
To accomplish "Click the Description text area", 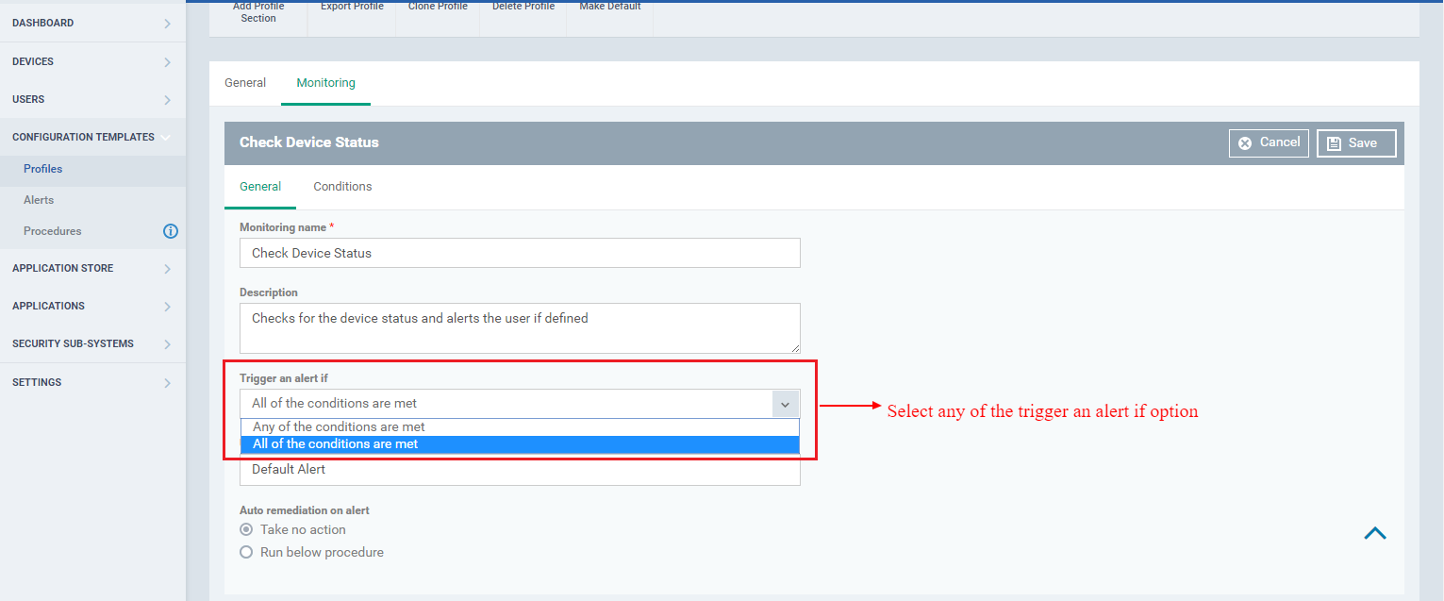I will [x=520, y=328].
